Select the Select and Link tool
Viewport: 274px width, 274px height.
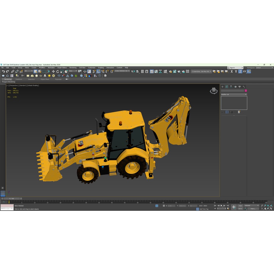[x=13, y=72]
